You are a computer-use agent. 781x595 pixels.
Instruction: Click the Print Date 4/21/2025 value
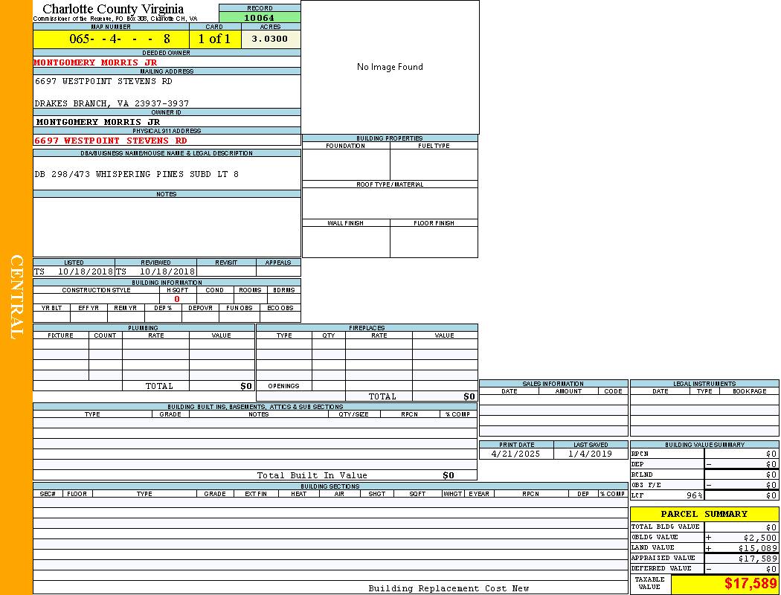click(516, 454)
